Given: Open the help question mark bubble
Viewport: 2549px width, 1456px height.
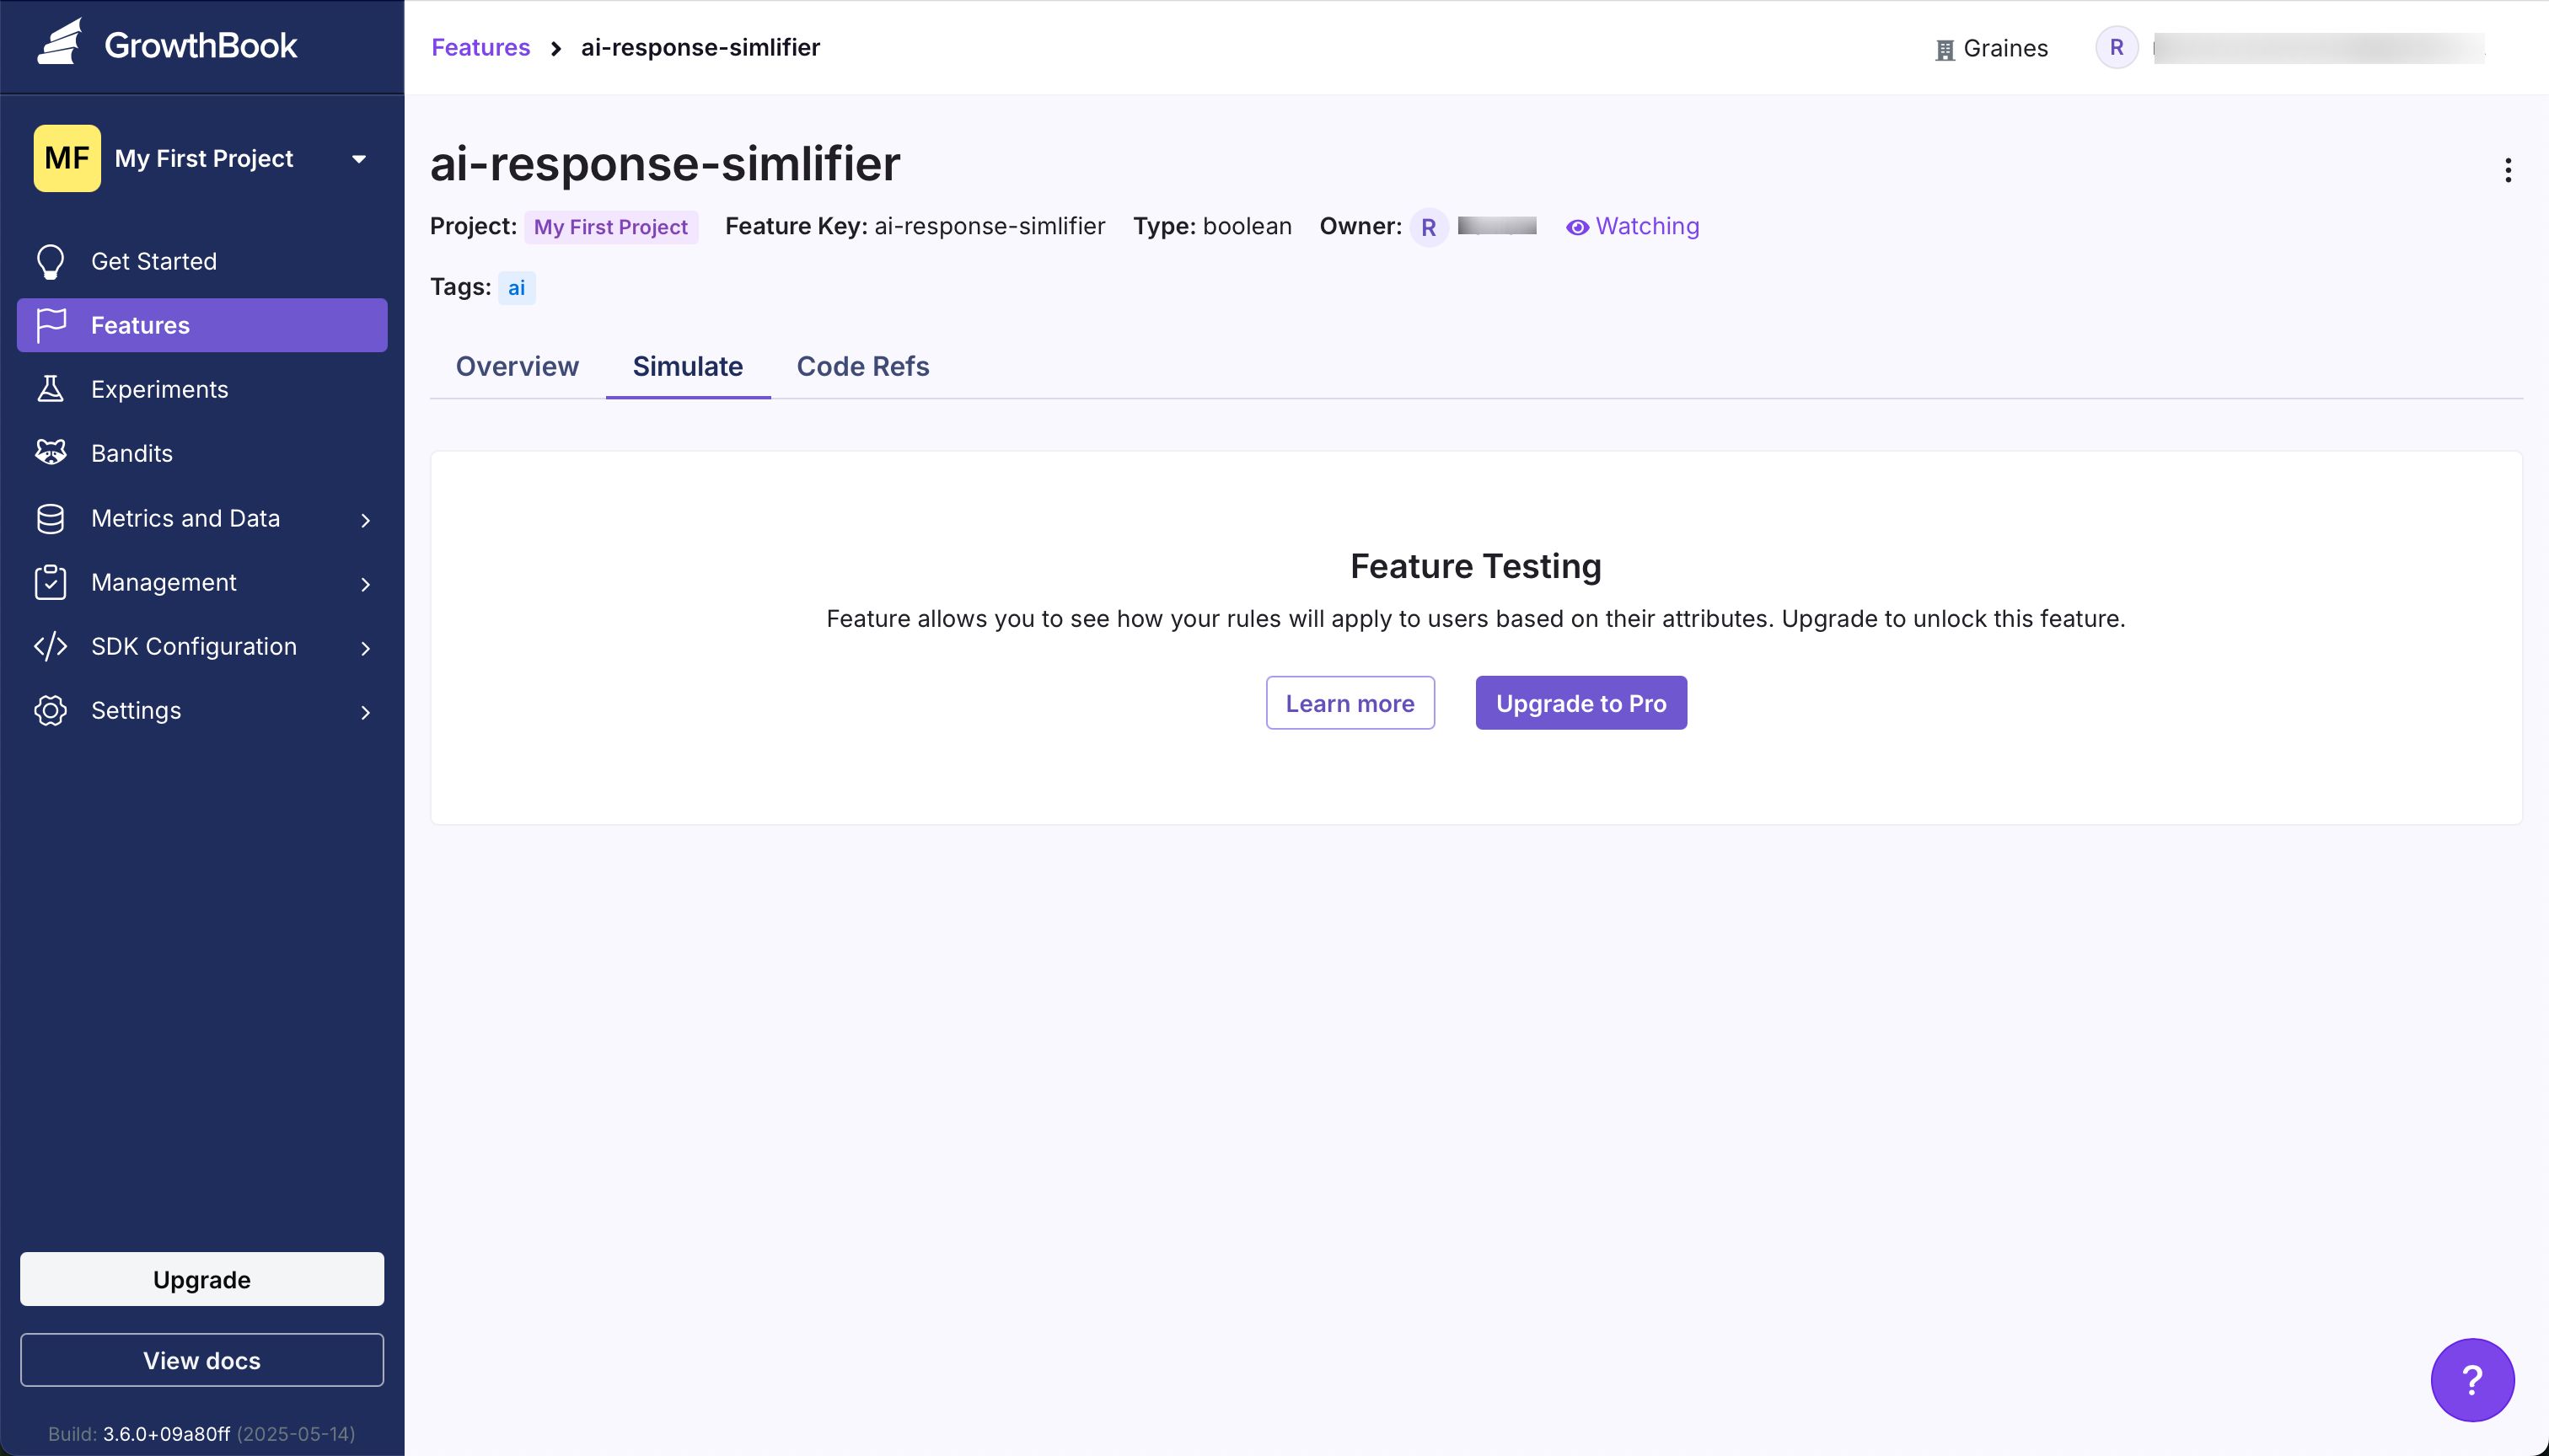Looking at the screenshot, I should (x=2472, y=1380).
